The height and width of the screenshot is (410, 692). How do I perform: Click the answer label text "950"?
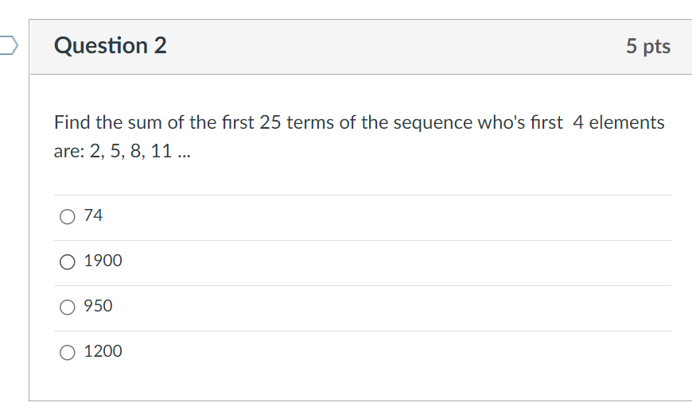pos(99,306)
